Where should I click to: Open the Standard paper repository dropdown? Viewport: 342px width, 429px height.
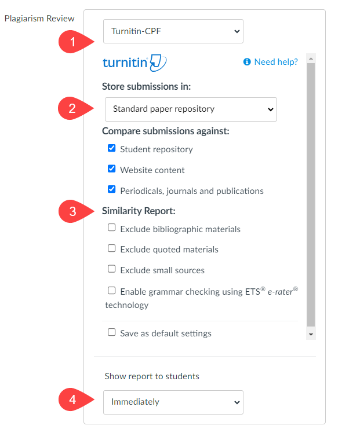(x=191, y=109)
